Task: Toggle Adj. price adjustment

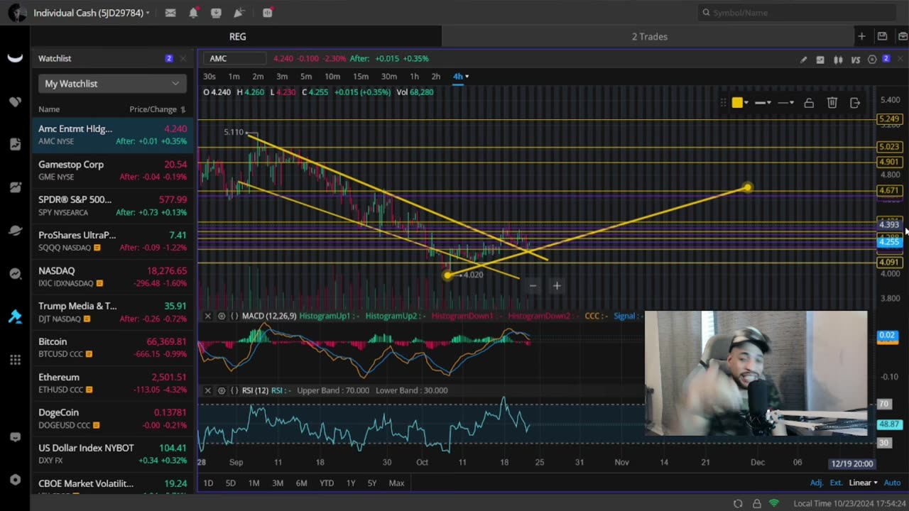Action: 817,483
